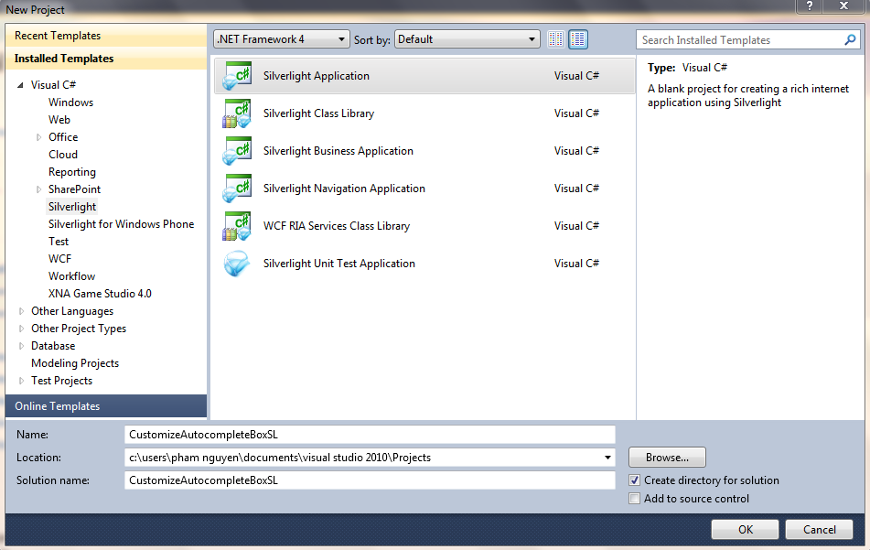Switch to small icons view
Image resolution: width=870 pixels, height=550 pixels.
(x=556, y=39)
